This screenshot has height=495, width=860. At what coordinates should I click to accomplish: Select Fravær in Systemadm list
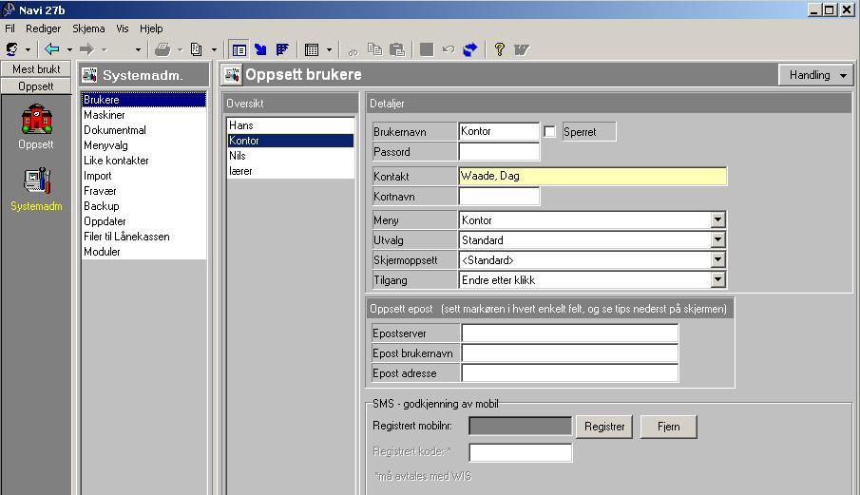143,191
